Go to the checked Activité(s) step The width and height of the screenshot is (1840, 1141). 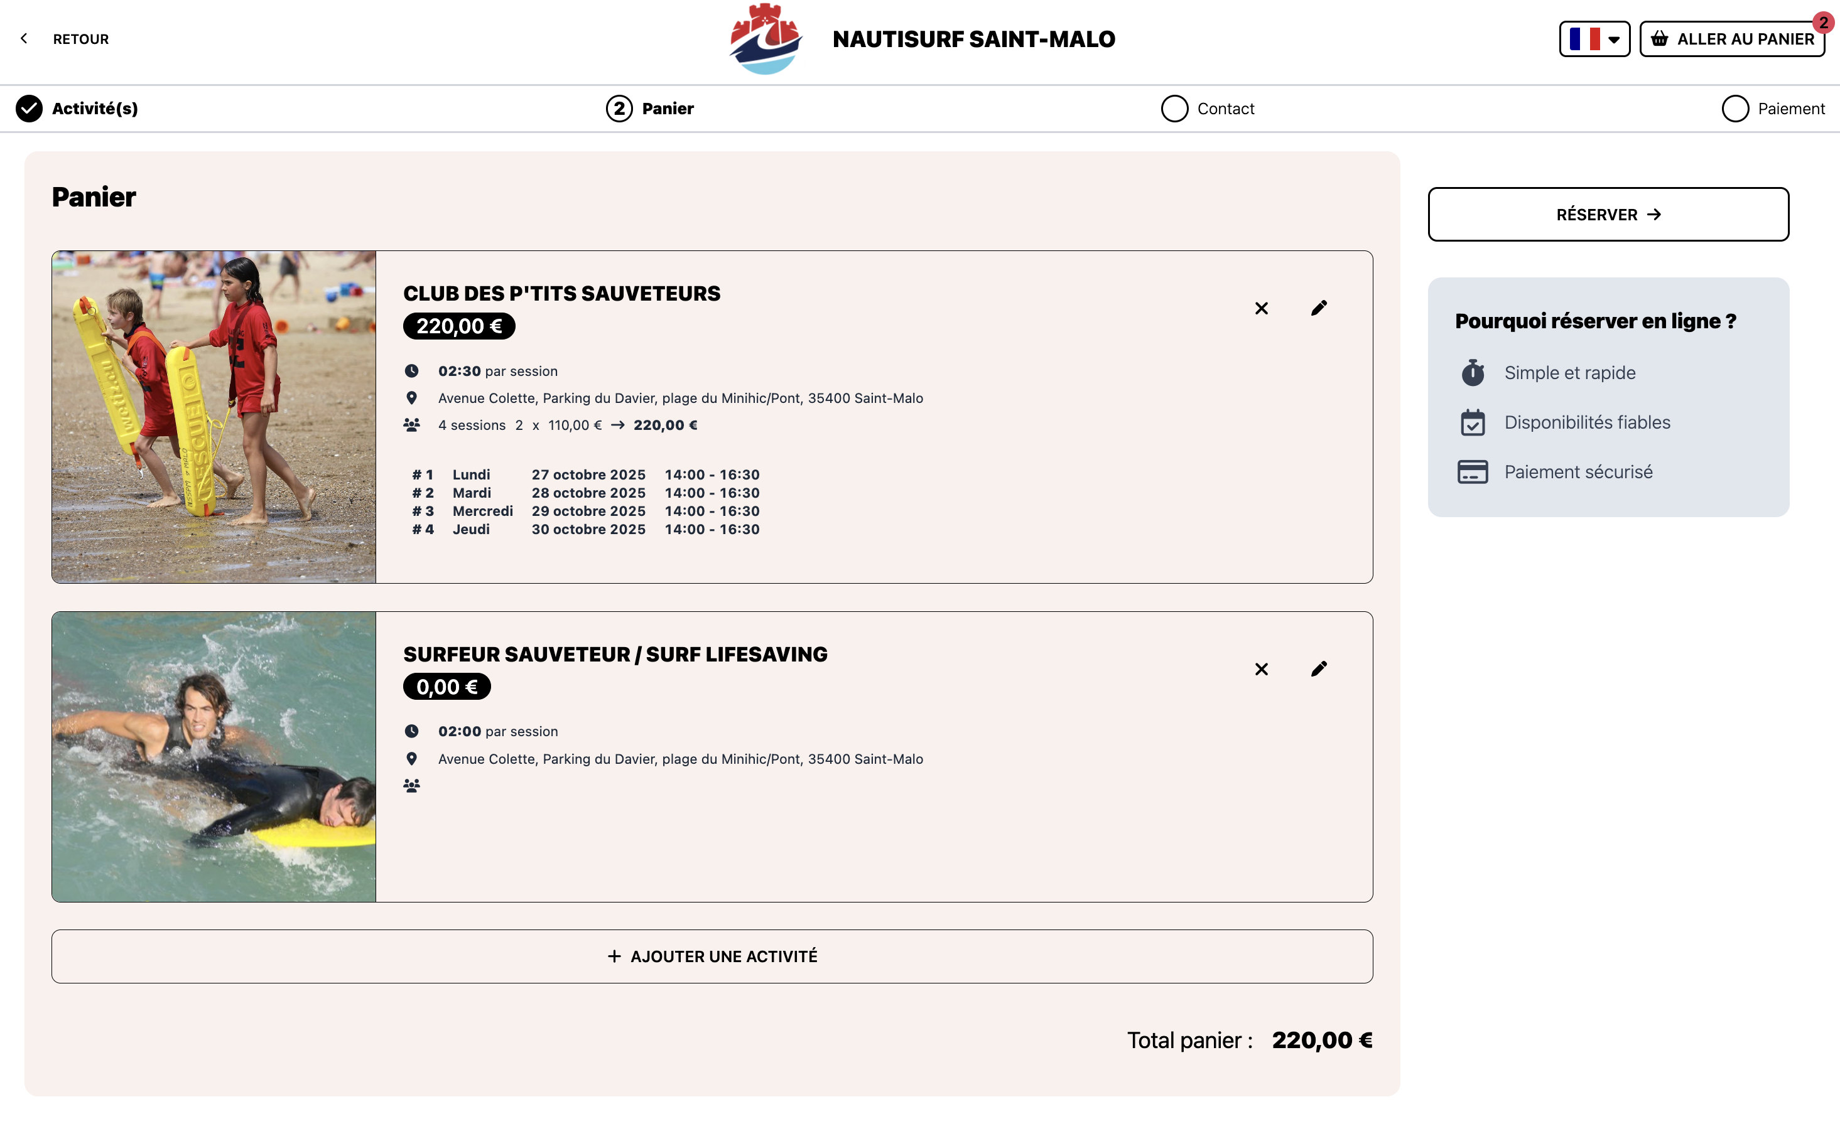click(30, 109)
